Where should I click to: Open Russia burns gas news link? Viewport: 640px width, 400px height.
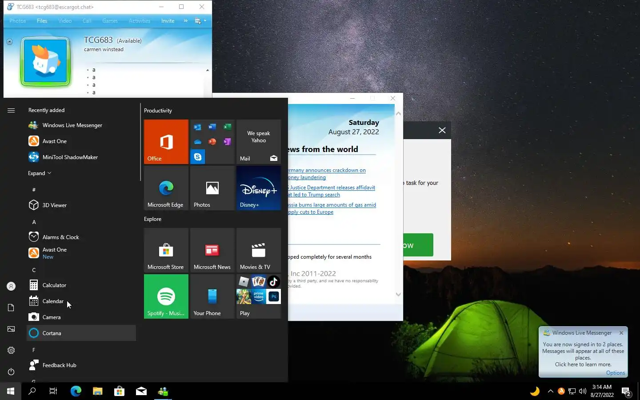pyautogui.click(x=332, y=208)
